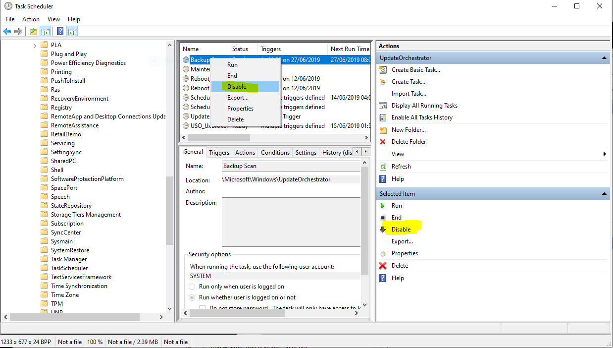Viewport: 613px width, 348px height.
Task: Select the TaskScheduler folder in tree
Action: click(69, 268)
